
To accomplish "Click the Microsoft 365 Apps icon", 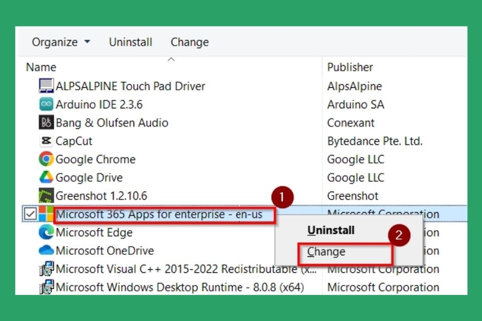I will coord(46,214).
